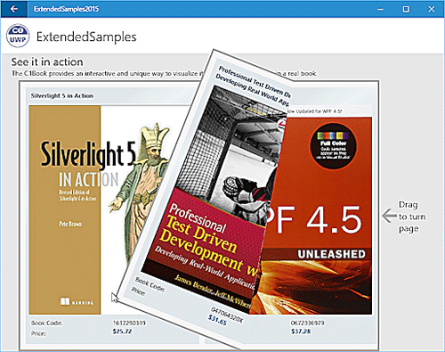Click the book code 0672336979
Viewport: 445px width, 352px height.
308,323
